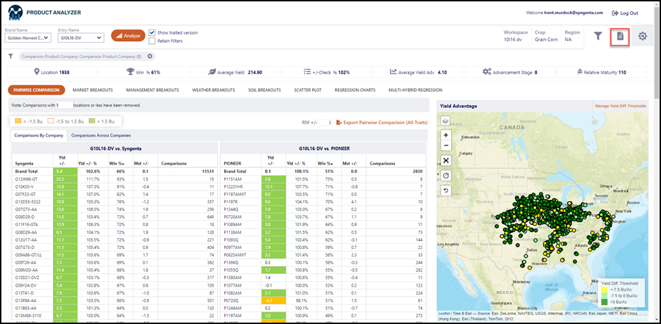Click the orange Analyze button

[x=128, y=36]
